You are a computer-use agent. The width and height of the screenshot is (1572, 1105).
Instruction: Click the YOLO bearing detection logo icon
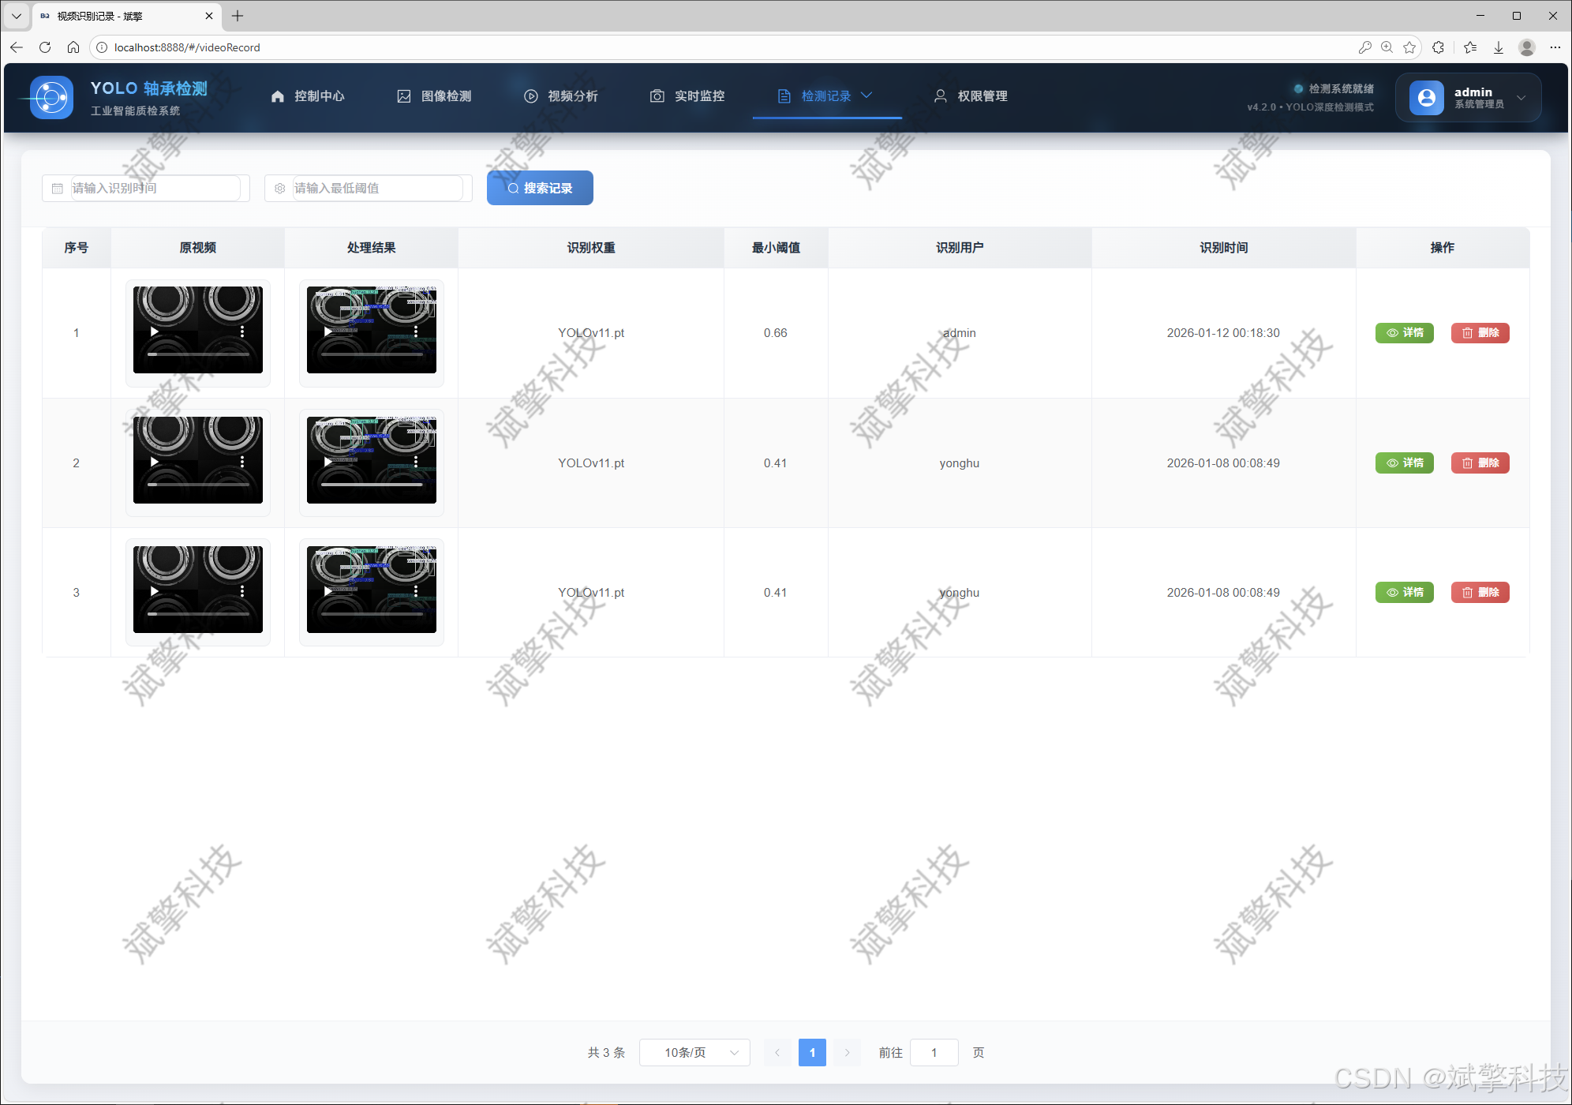51,98
